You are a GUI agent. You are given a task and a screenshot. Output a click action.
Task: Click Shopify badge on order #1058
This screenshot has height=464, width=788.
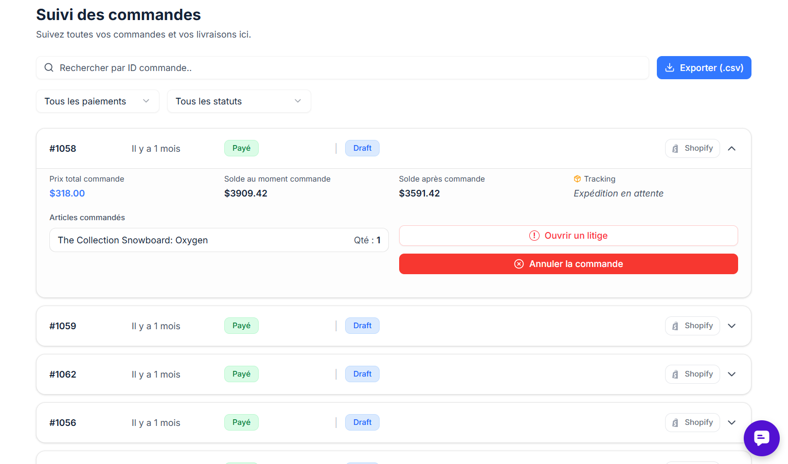[692, 148]
